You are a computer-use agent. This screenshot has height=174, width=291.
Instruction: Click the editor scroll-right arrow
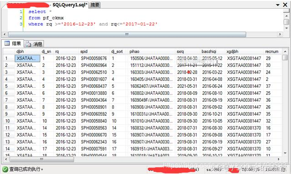coord(280,34)
